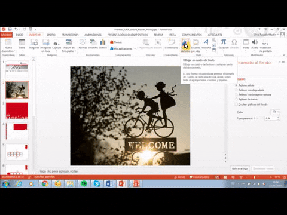
Task: Choose Imágenes en línea
Action: click(x=46, y=45)
